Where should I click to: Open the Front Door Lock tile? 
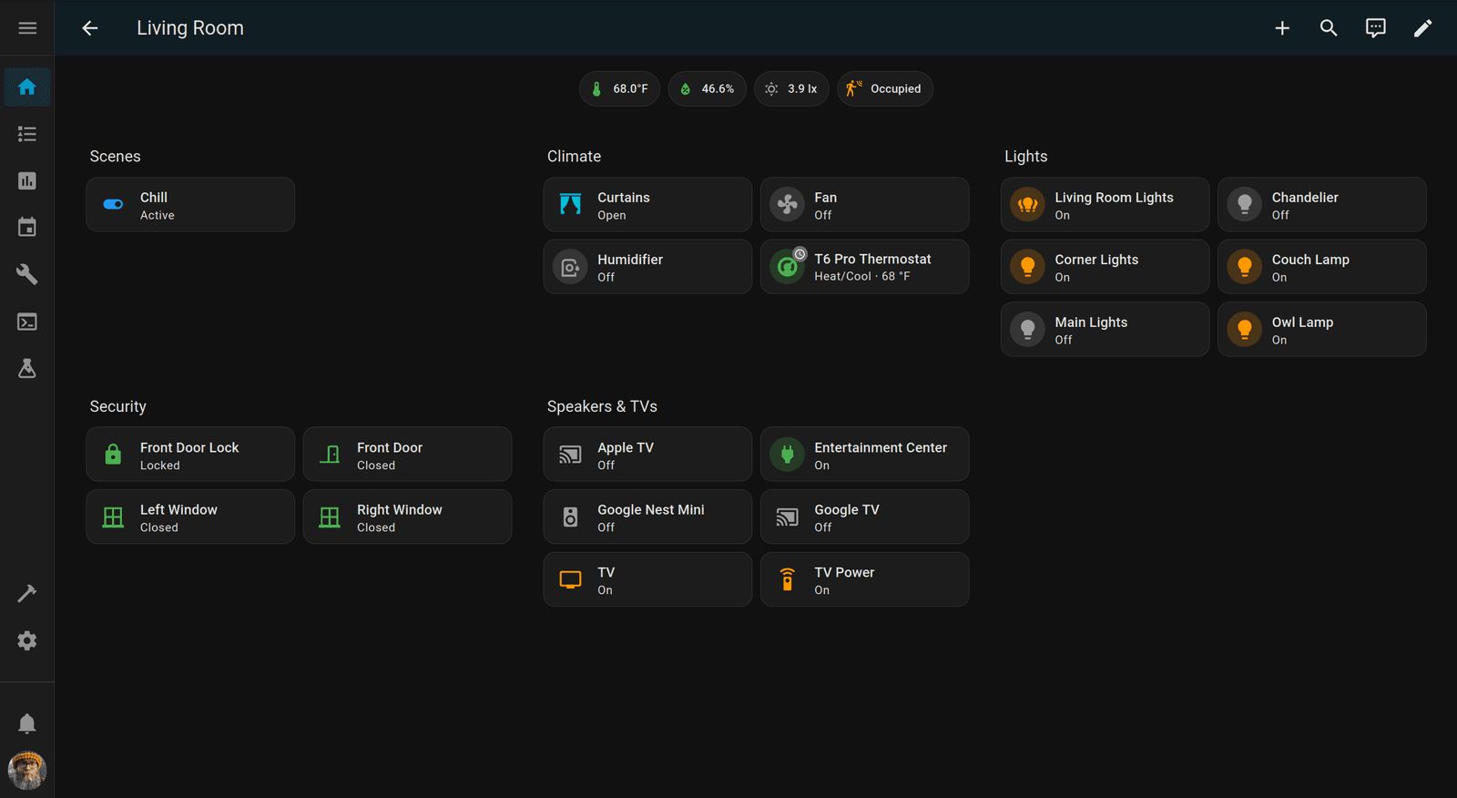click(189, 455)
